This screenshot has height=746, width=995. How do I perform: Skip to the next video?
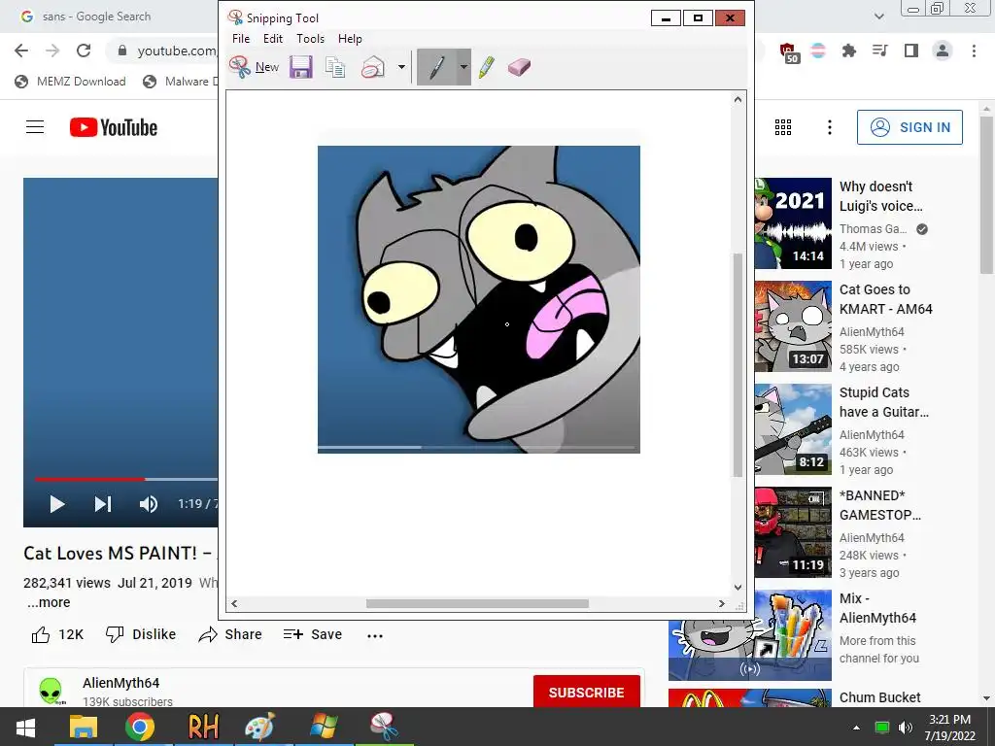tap(103, 504)
